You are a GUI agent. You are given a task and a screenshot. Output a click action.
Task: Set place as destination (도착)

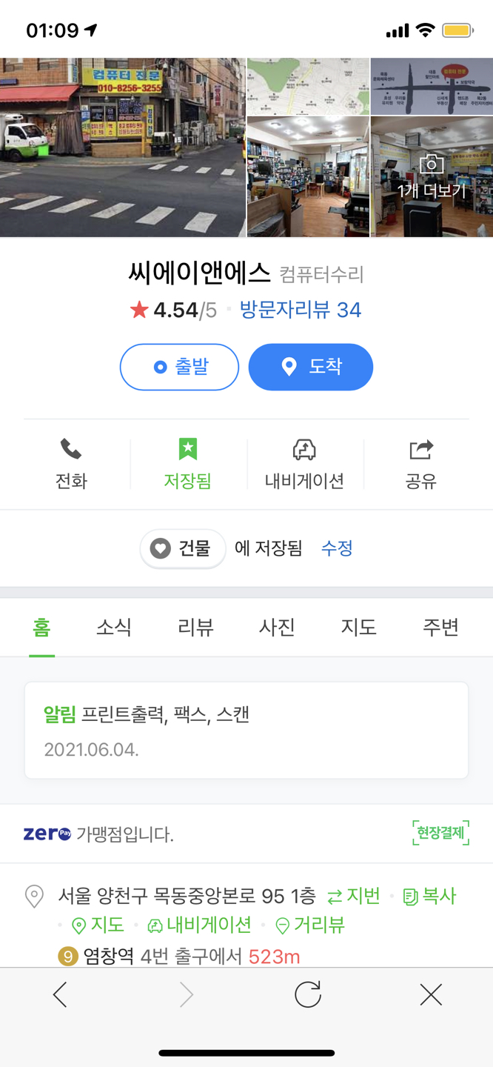[x=311, y=367]
